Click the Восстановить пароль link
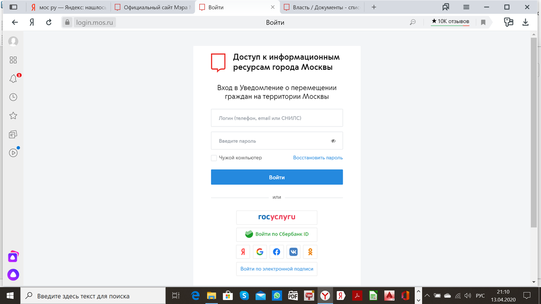This screenshot has height=304, width=541. pyautogui.click(x=317, y=158)
